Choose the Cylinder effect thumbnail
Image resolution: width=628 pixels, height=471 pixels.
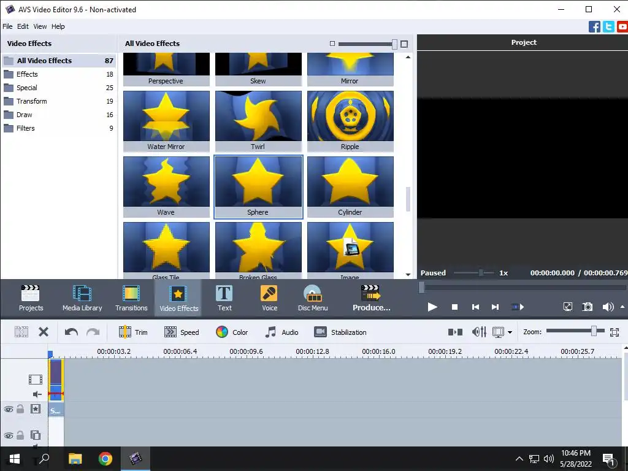350,186
